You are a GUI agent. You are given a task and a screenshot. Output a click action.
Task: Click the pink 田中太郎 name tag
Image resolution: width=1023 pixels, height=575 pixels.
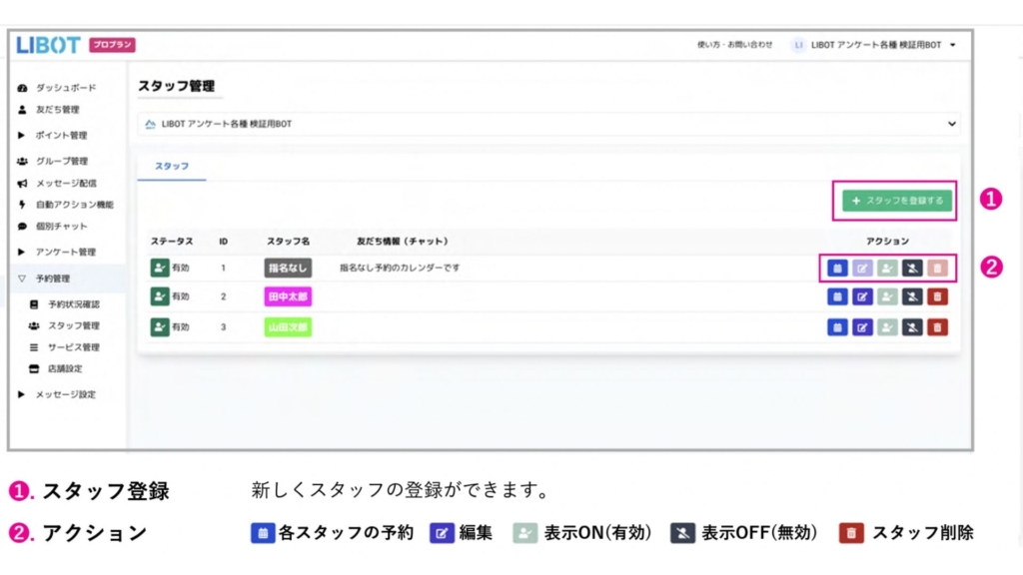[x=288, y=296]
